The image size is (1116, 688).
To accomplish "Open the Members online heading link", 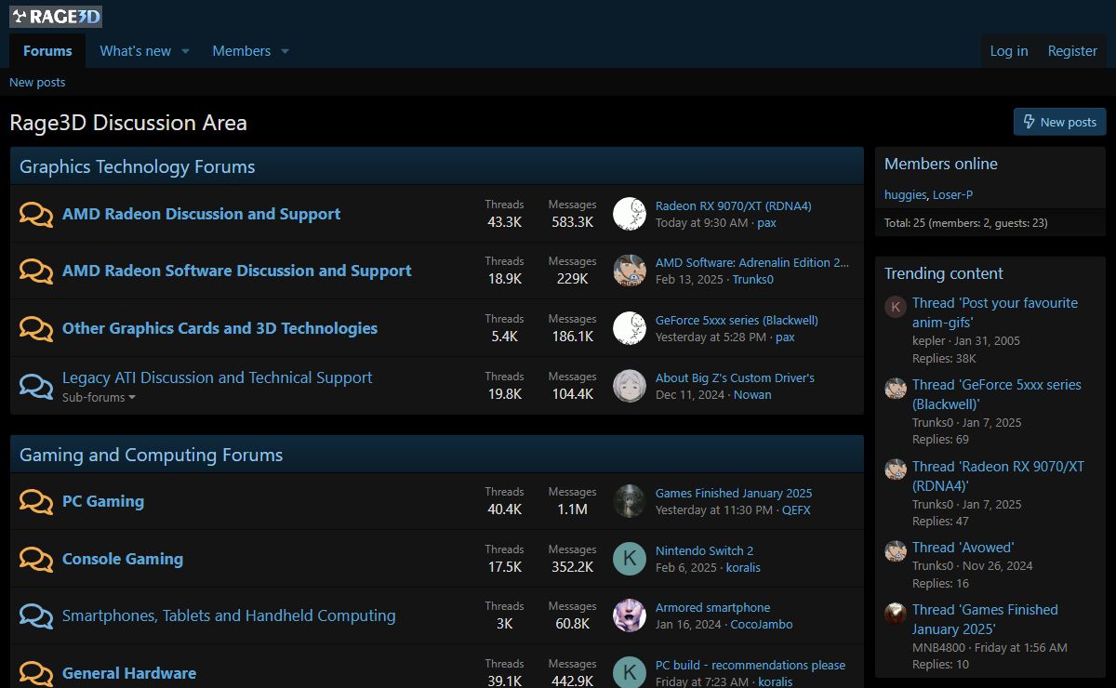I will [x=940, y=164].
